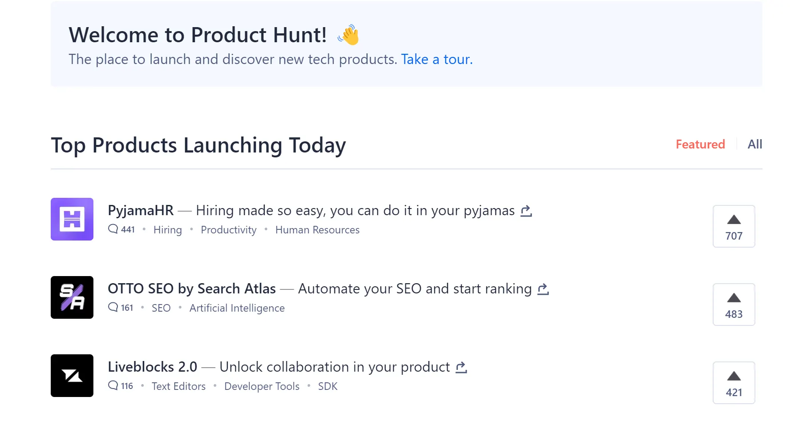Open the Artificial Intelligence topic tag

click(x=237, y=308)
